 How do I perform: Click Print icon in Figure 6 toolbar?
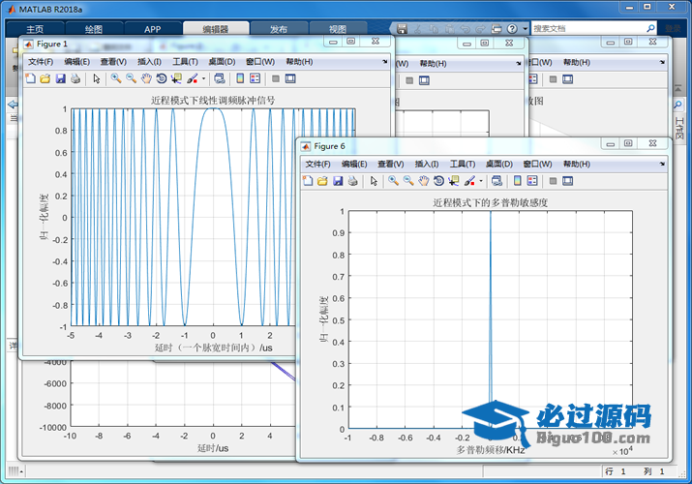[352, 180]
